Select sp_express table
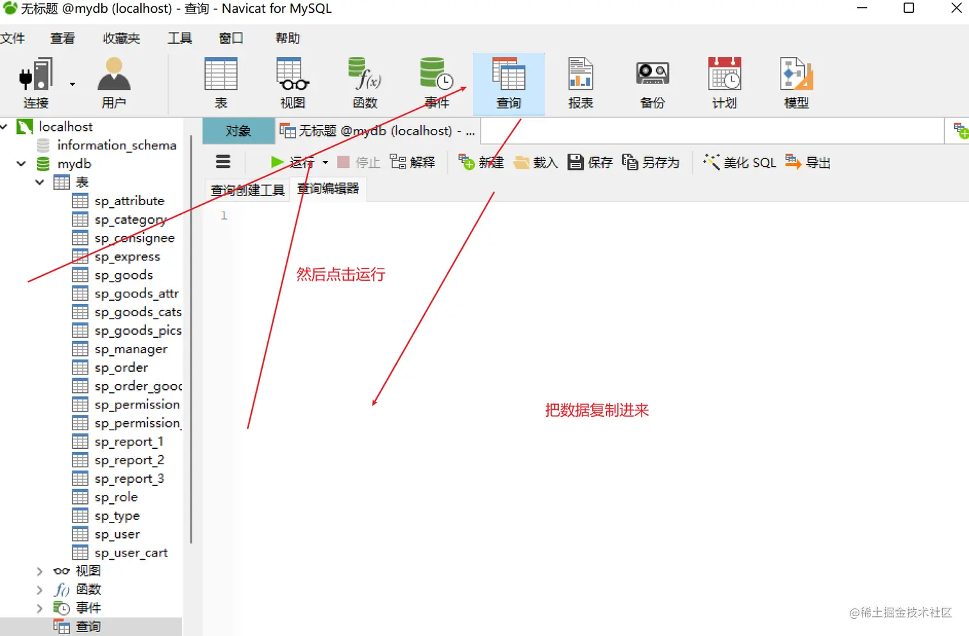Screen dimensions: 969x636 tap(128, 257)
